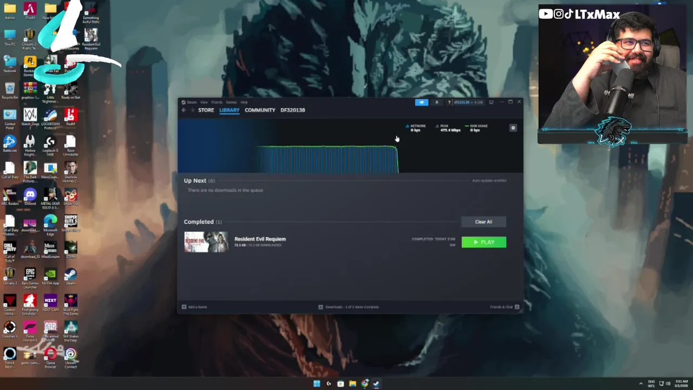Open NZXT CAM shortcut
Image resolution: width=693 pixels, height=390 pixels.
click(50, 303)
